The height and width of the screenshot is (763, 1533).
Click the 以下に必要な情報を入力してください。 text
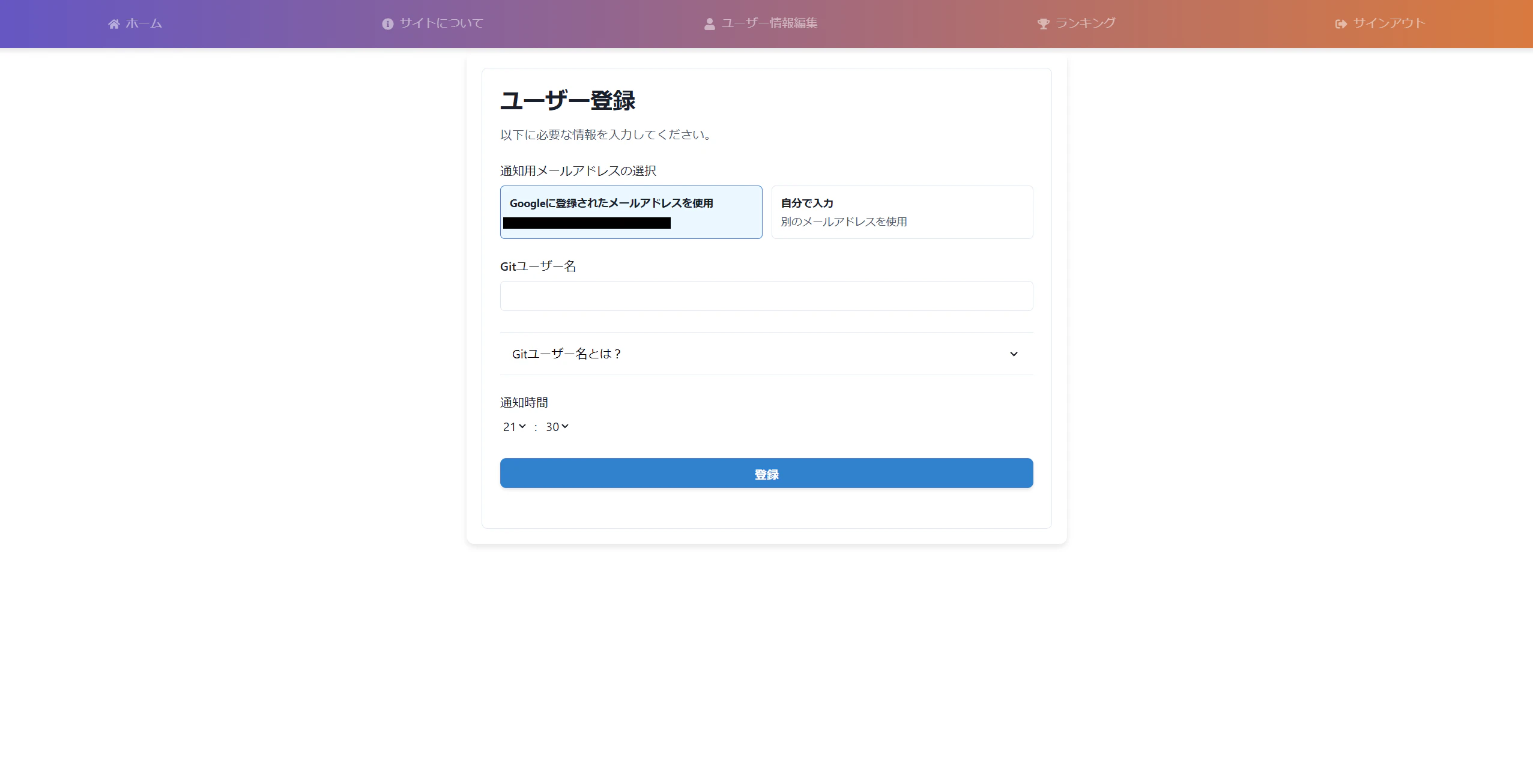click(x=607, y=134)
